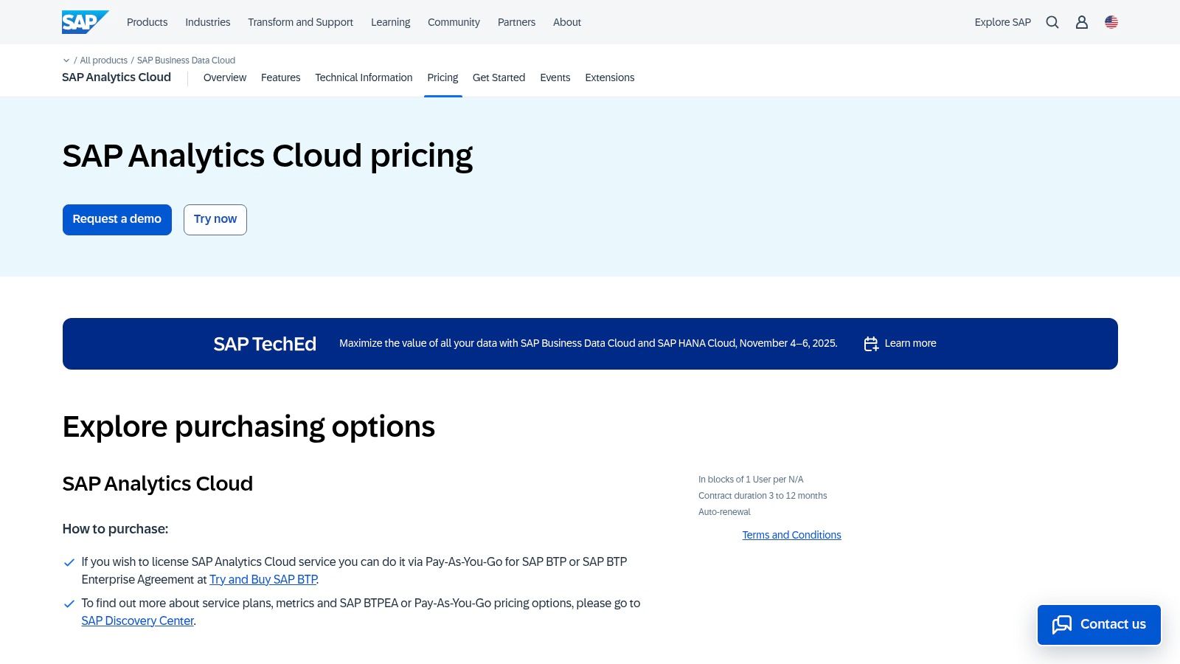Go to All products breadcrumb
This screenshot has height=664, width=1180.
(103, 60)
